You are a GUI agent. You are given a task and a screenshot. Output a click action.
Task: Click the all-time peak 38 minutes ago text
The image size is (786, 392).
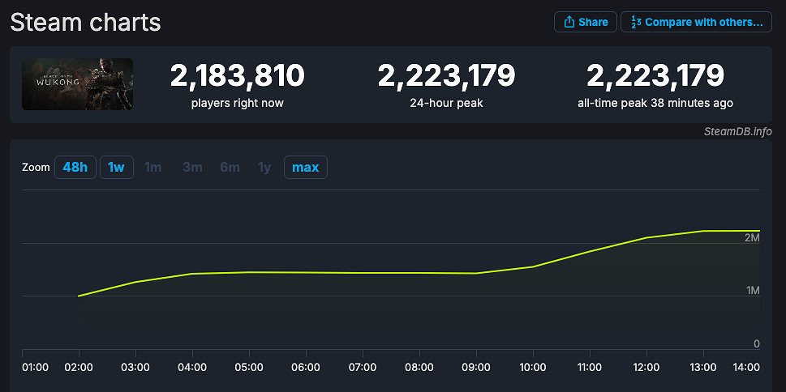(x=655, y=103)
